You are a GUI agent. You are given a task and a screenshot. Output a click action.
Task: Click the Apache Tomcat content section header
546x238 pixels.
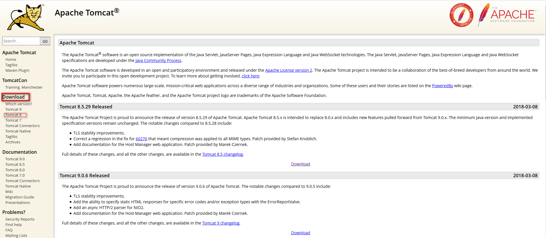click(299, 43)
